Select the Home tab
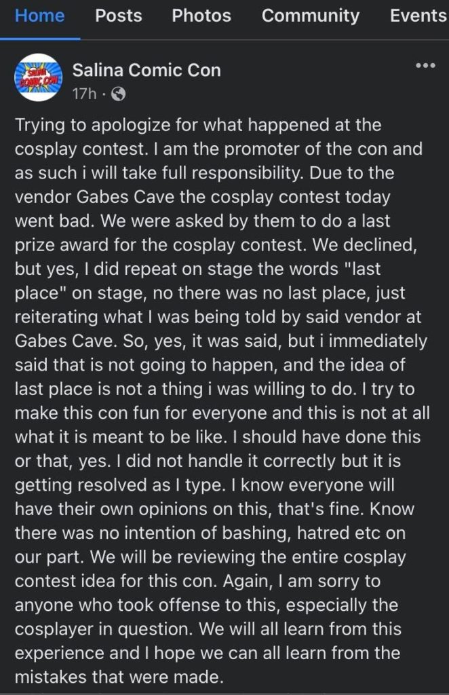 pyautogui.click(x=40, y=16)
